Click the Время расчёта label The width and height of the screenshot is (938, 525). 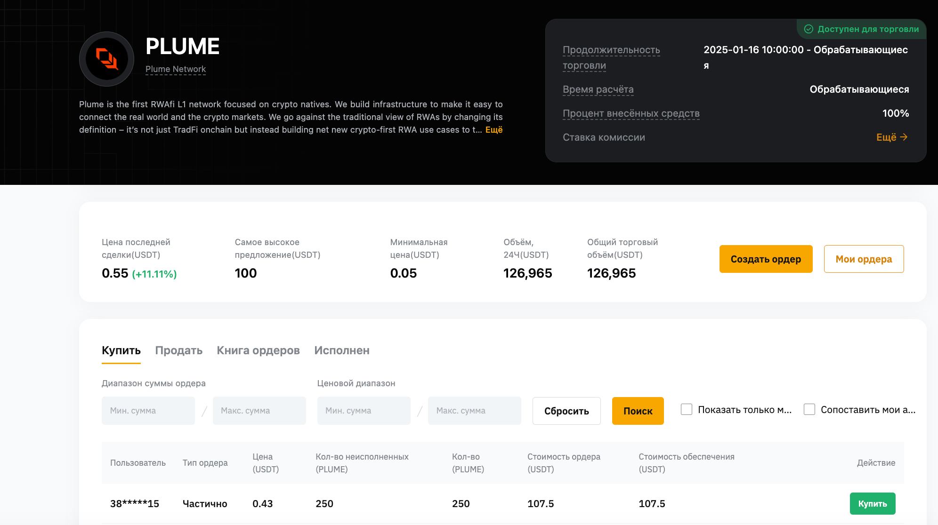(598, 89)
